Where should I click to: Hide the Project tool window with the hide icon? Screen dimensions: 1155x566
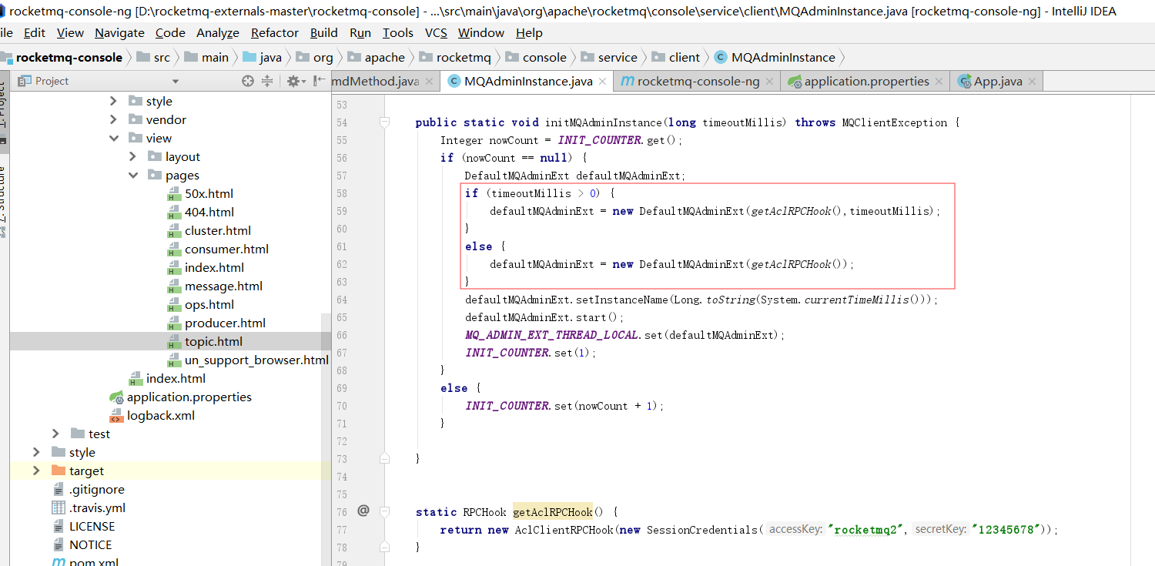coord(318,81)
